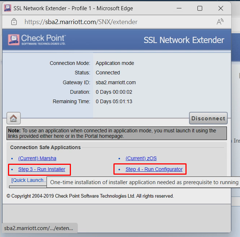Click the Note about application mode
Screen dimensions: 240x237
tap(117, 133)
